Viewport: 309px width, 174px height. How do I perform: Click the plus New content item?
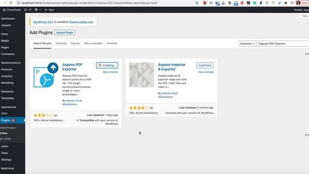(49, 10)
